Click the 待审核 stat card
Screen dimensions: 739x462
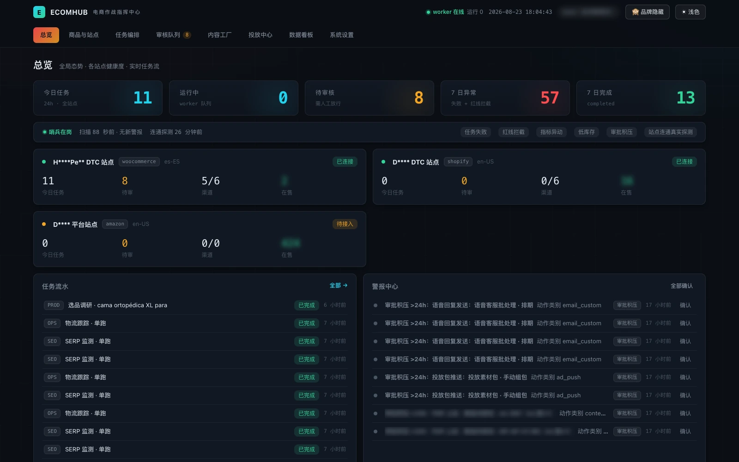(x=369, y=98)
